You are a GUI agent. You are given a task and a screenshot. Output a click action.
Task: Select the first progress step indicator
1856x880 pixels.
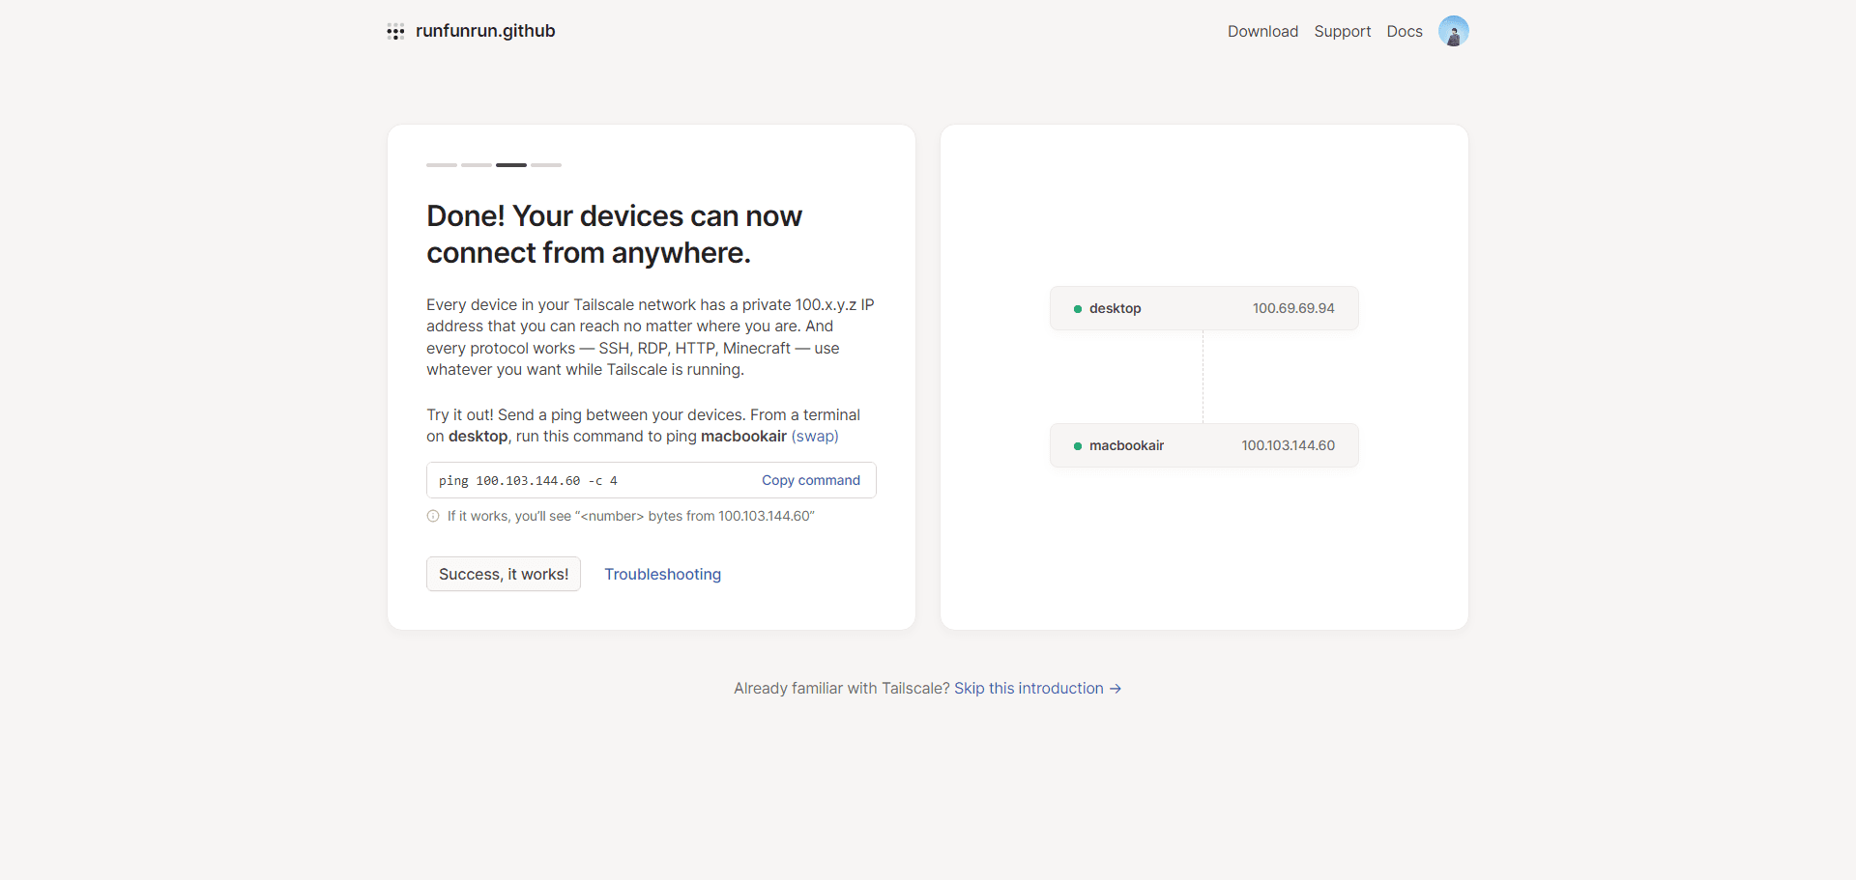tap(442, 165)
